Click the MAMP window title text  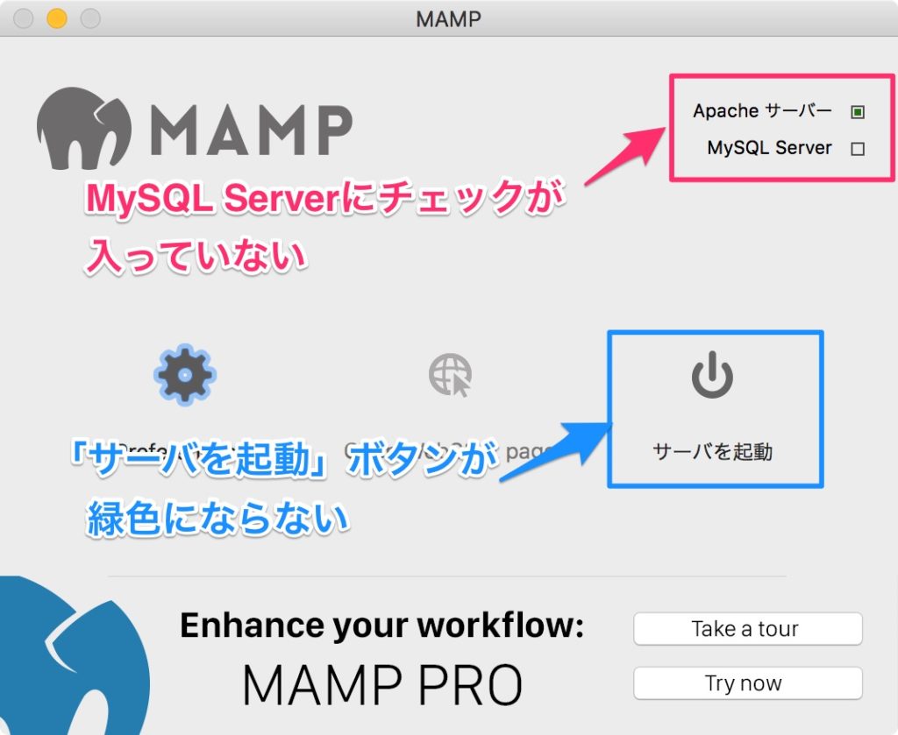(448, 19)
